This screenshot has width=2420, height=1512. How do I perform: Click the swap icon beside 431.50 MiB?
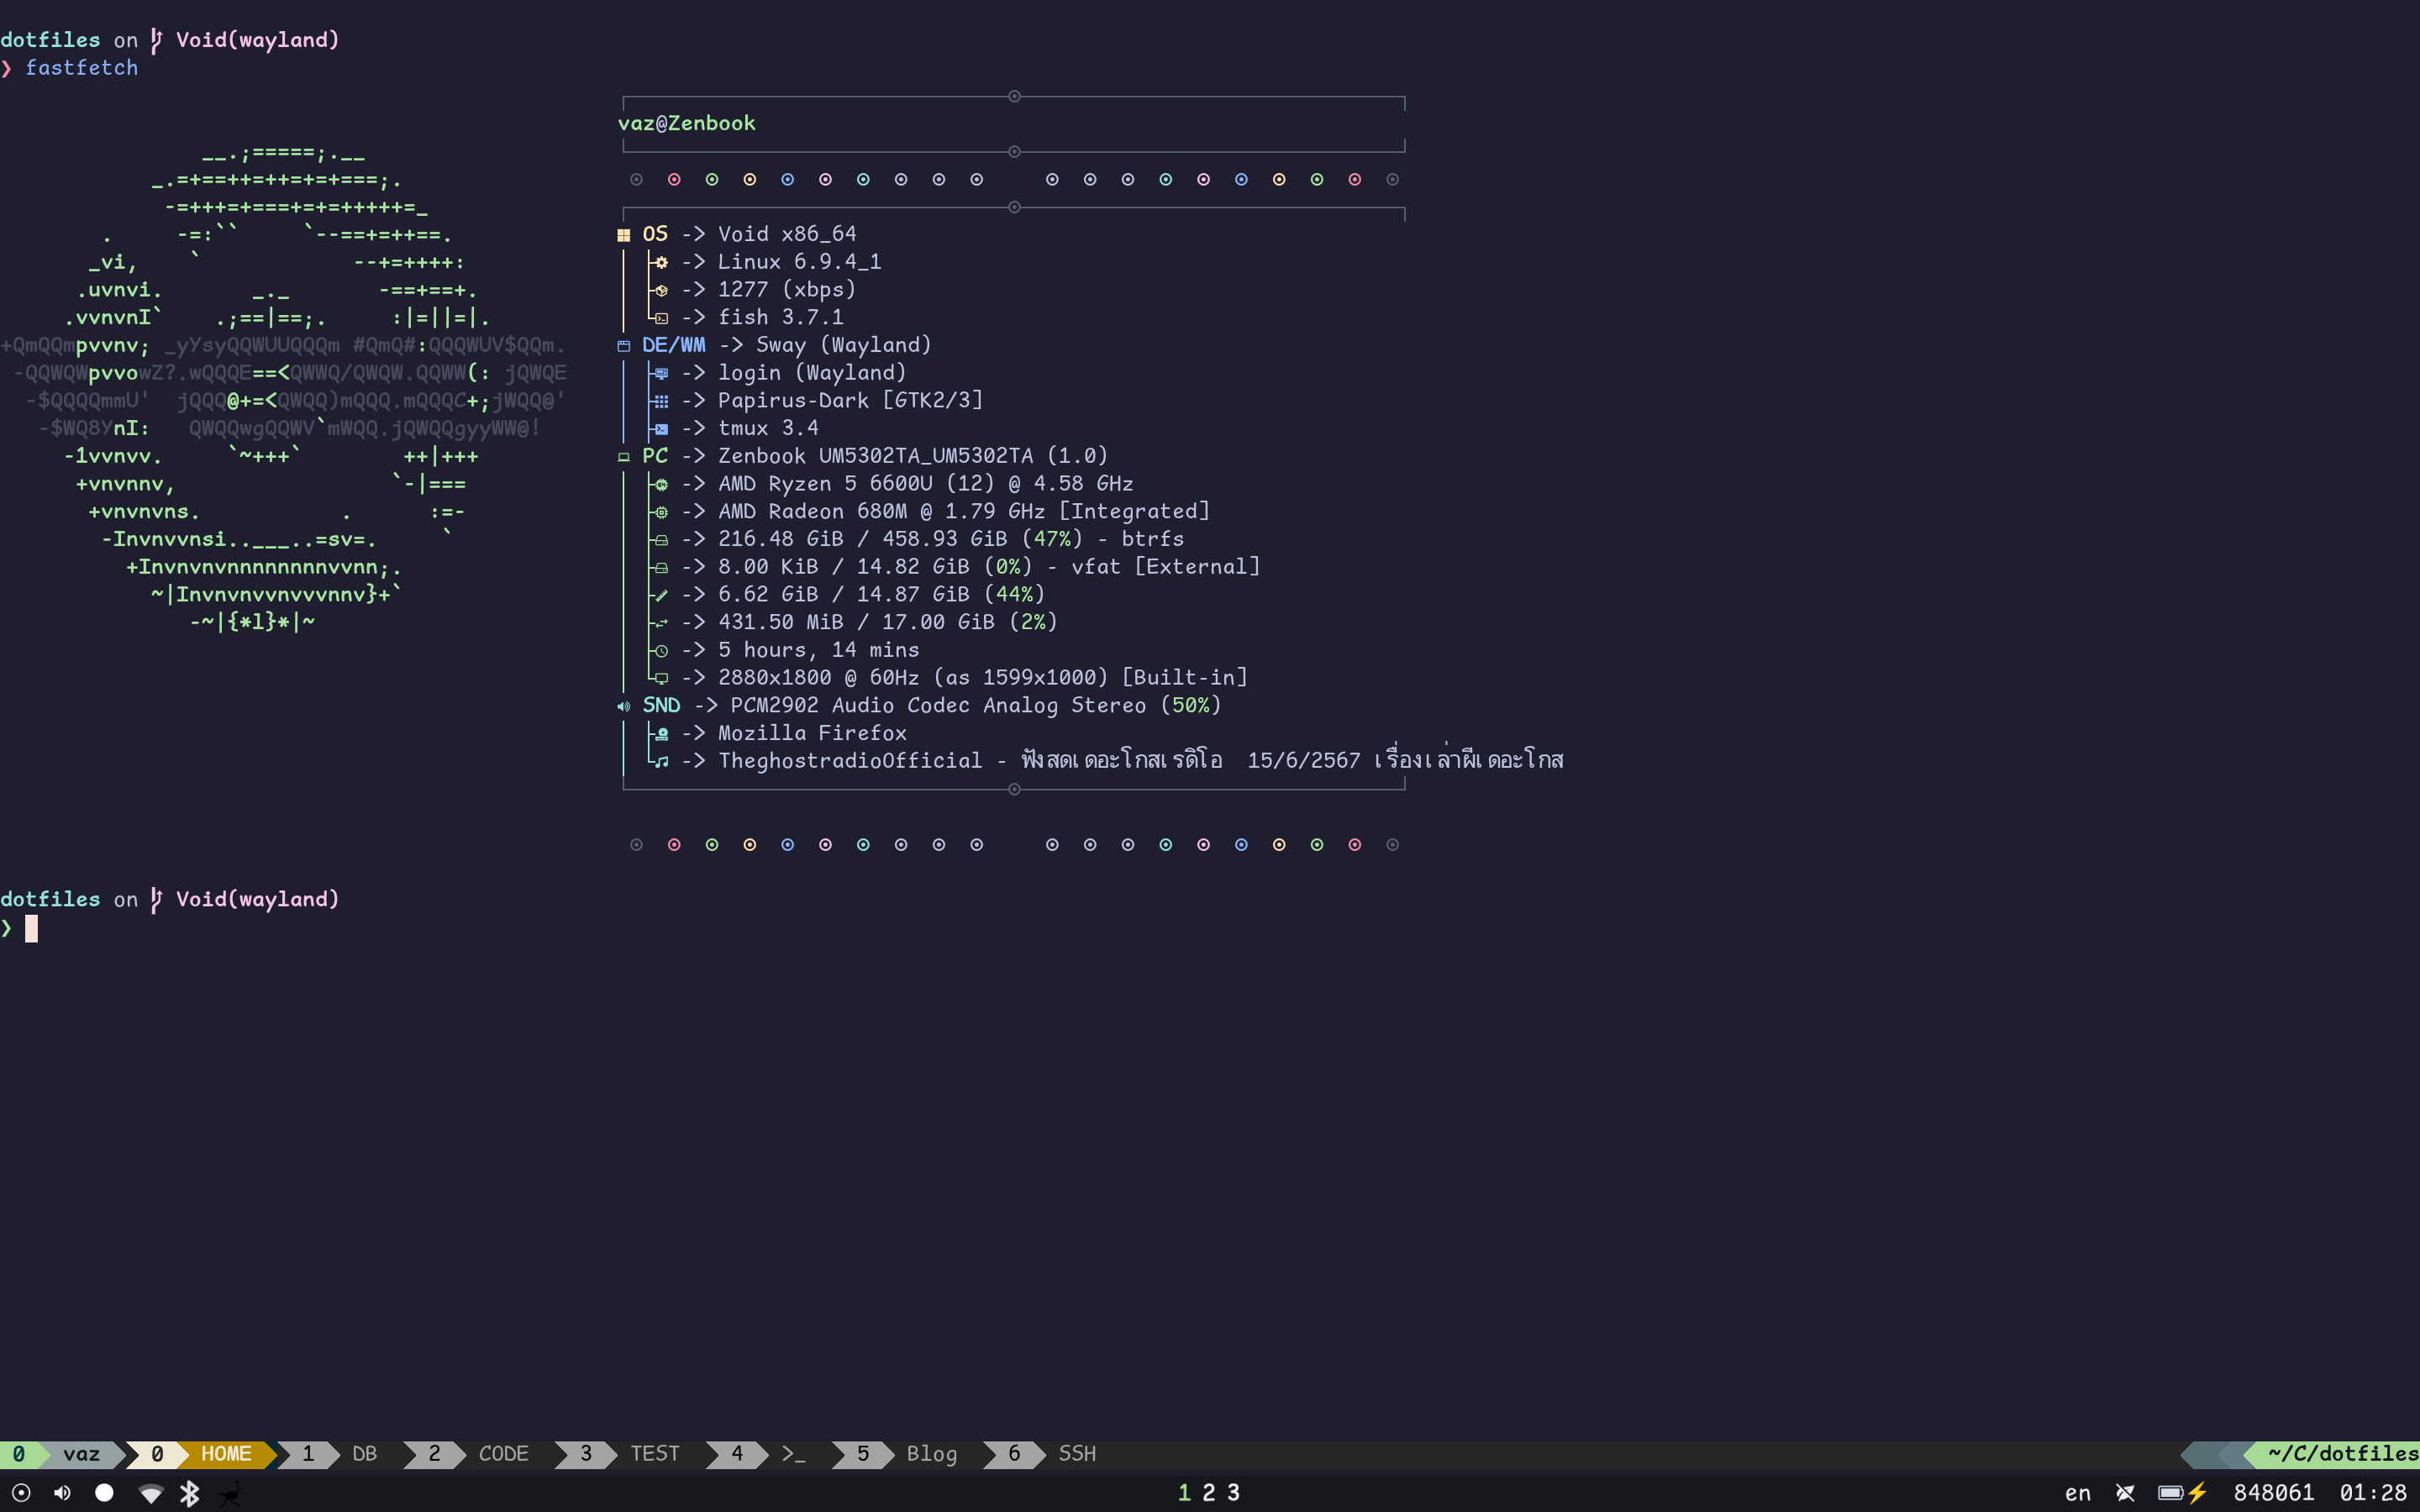[661, 623]
